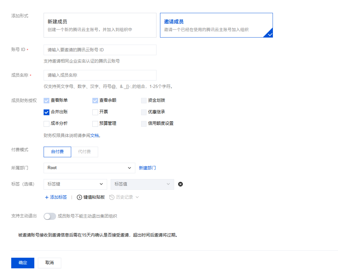Image resolution: width=338 pixels, height=276 pixels.
Task: Open the financial permissions 文档 link
Action: coord(94,135)
